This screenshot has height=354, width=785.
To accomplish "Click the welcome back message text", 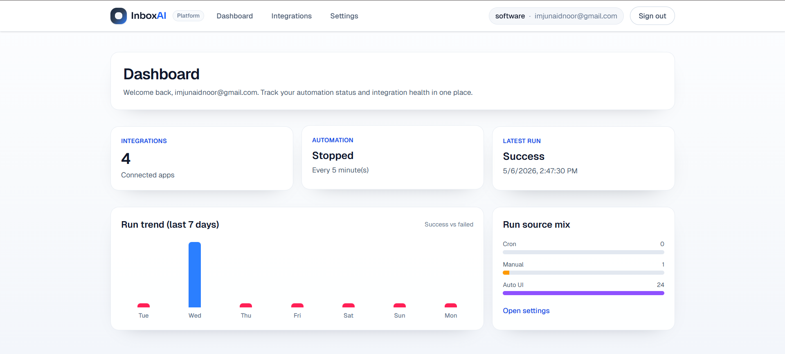I will (x=298, y=92).
